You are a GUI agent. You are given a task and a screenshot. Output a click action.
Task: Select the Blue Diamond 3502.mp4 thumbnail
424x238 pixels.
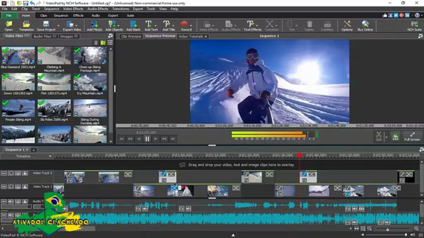pos(18,56)
